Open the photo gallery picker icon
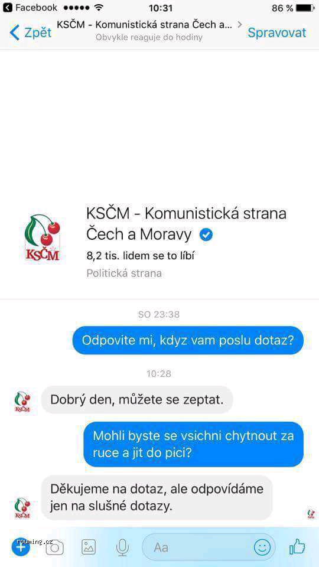Image resolution: width=319 pixels, height=567 pixels. point(89,547)
